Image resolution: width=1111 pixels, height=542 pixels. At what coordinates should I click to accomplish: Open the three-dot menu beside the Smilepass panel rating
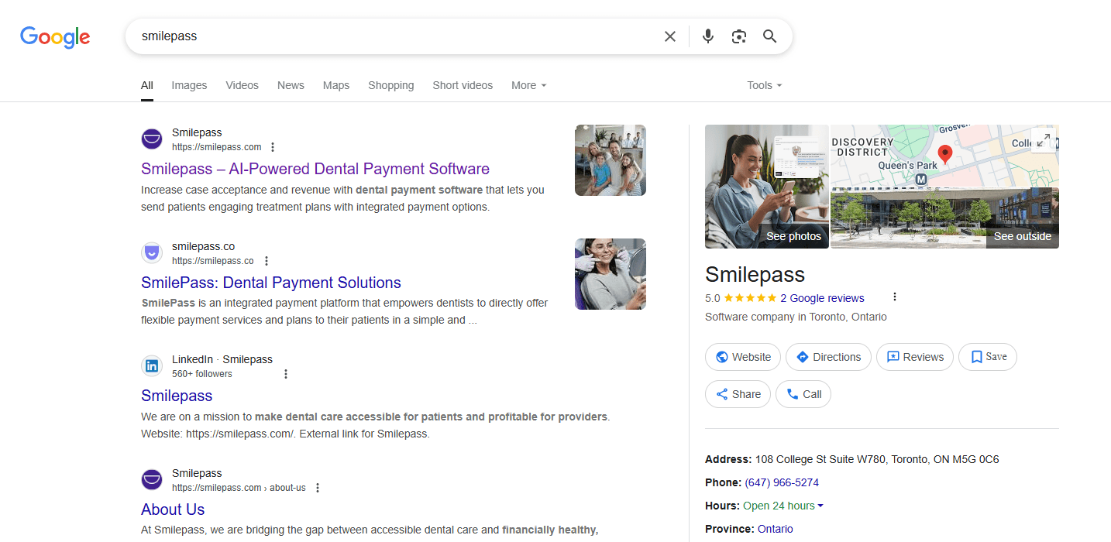pos(895,297)
